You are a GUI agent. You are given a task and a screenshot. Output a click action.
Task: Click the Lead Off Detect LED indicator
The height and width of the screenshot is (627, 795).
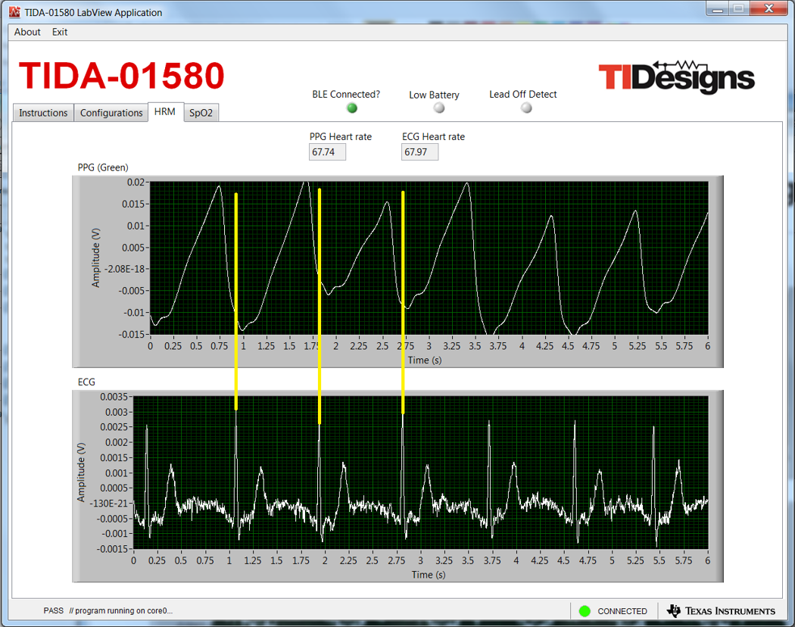tap(526, 108)
